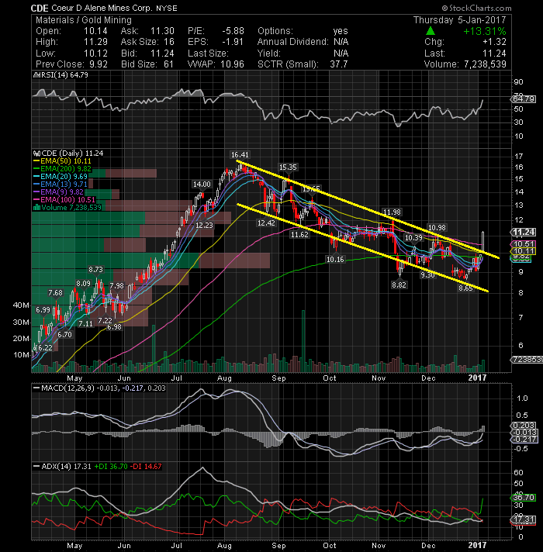Click the EMA(200) 9.82 legend entry

(62, 169)
